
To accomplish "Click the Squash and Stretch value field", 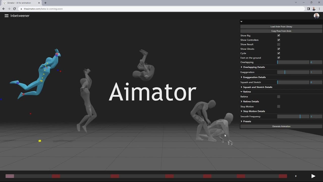I will pyautogui.click(x=316, y=82).
